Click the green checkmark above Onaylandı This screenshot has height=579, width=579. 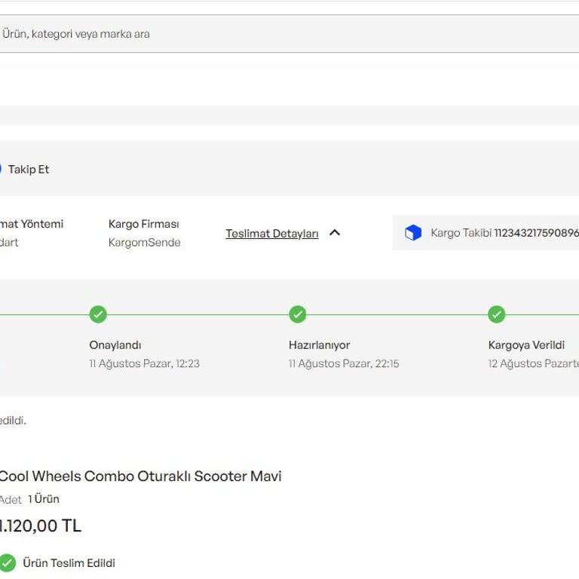point(98,314)
